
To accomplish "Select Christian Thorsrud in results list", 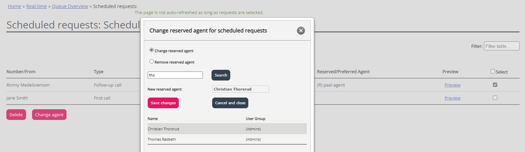I will tap(163, 129).
